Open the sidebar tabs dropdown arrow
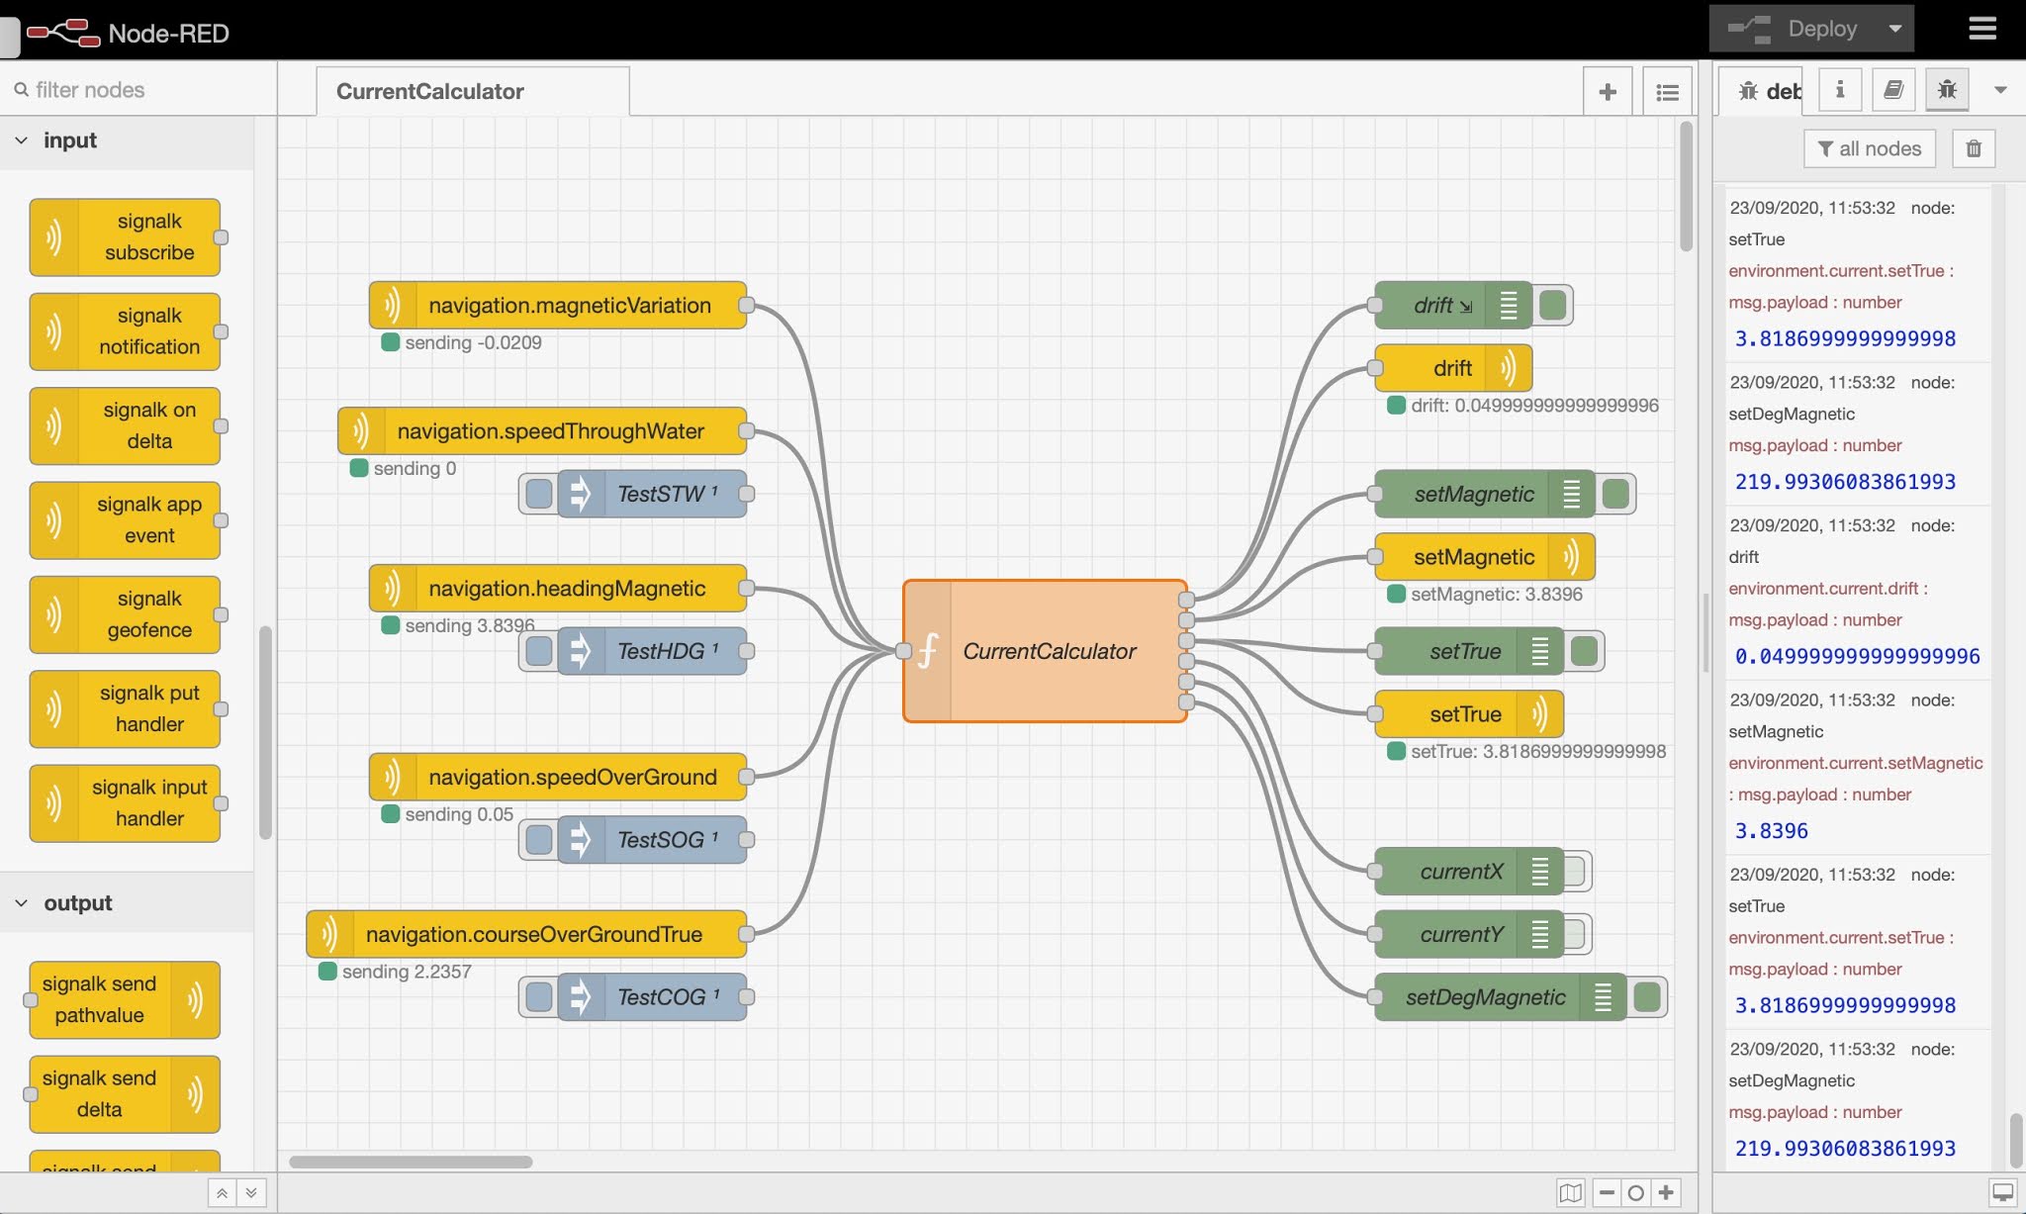Viewport: 2026px width, 1214px height. (1999, 90)
